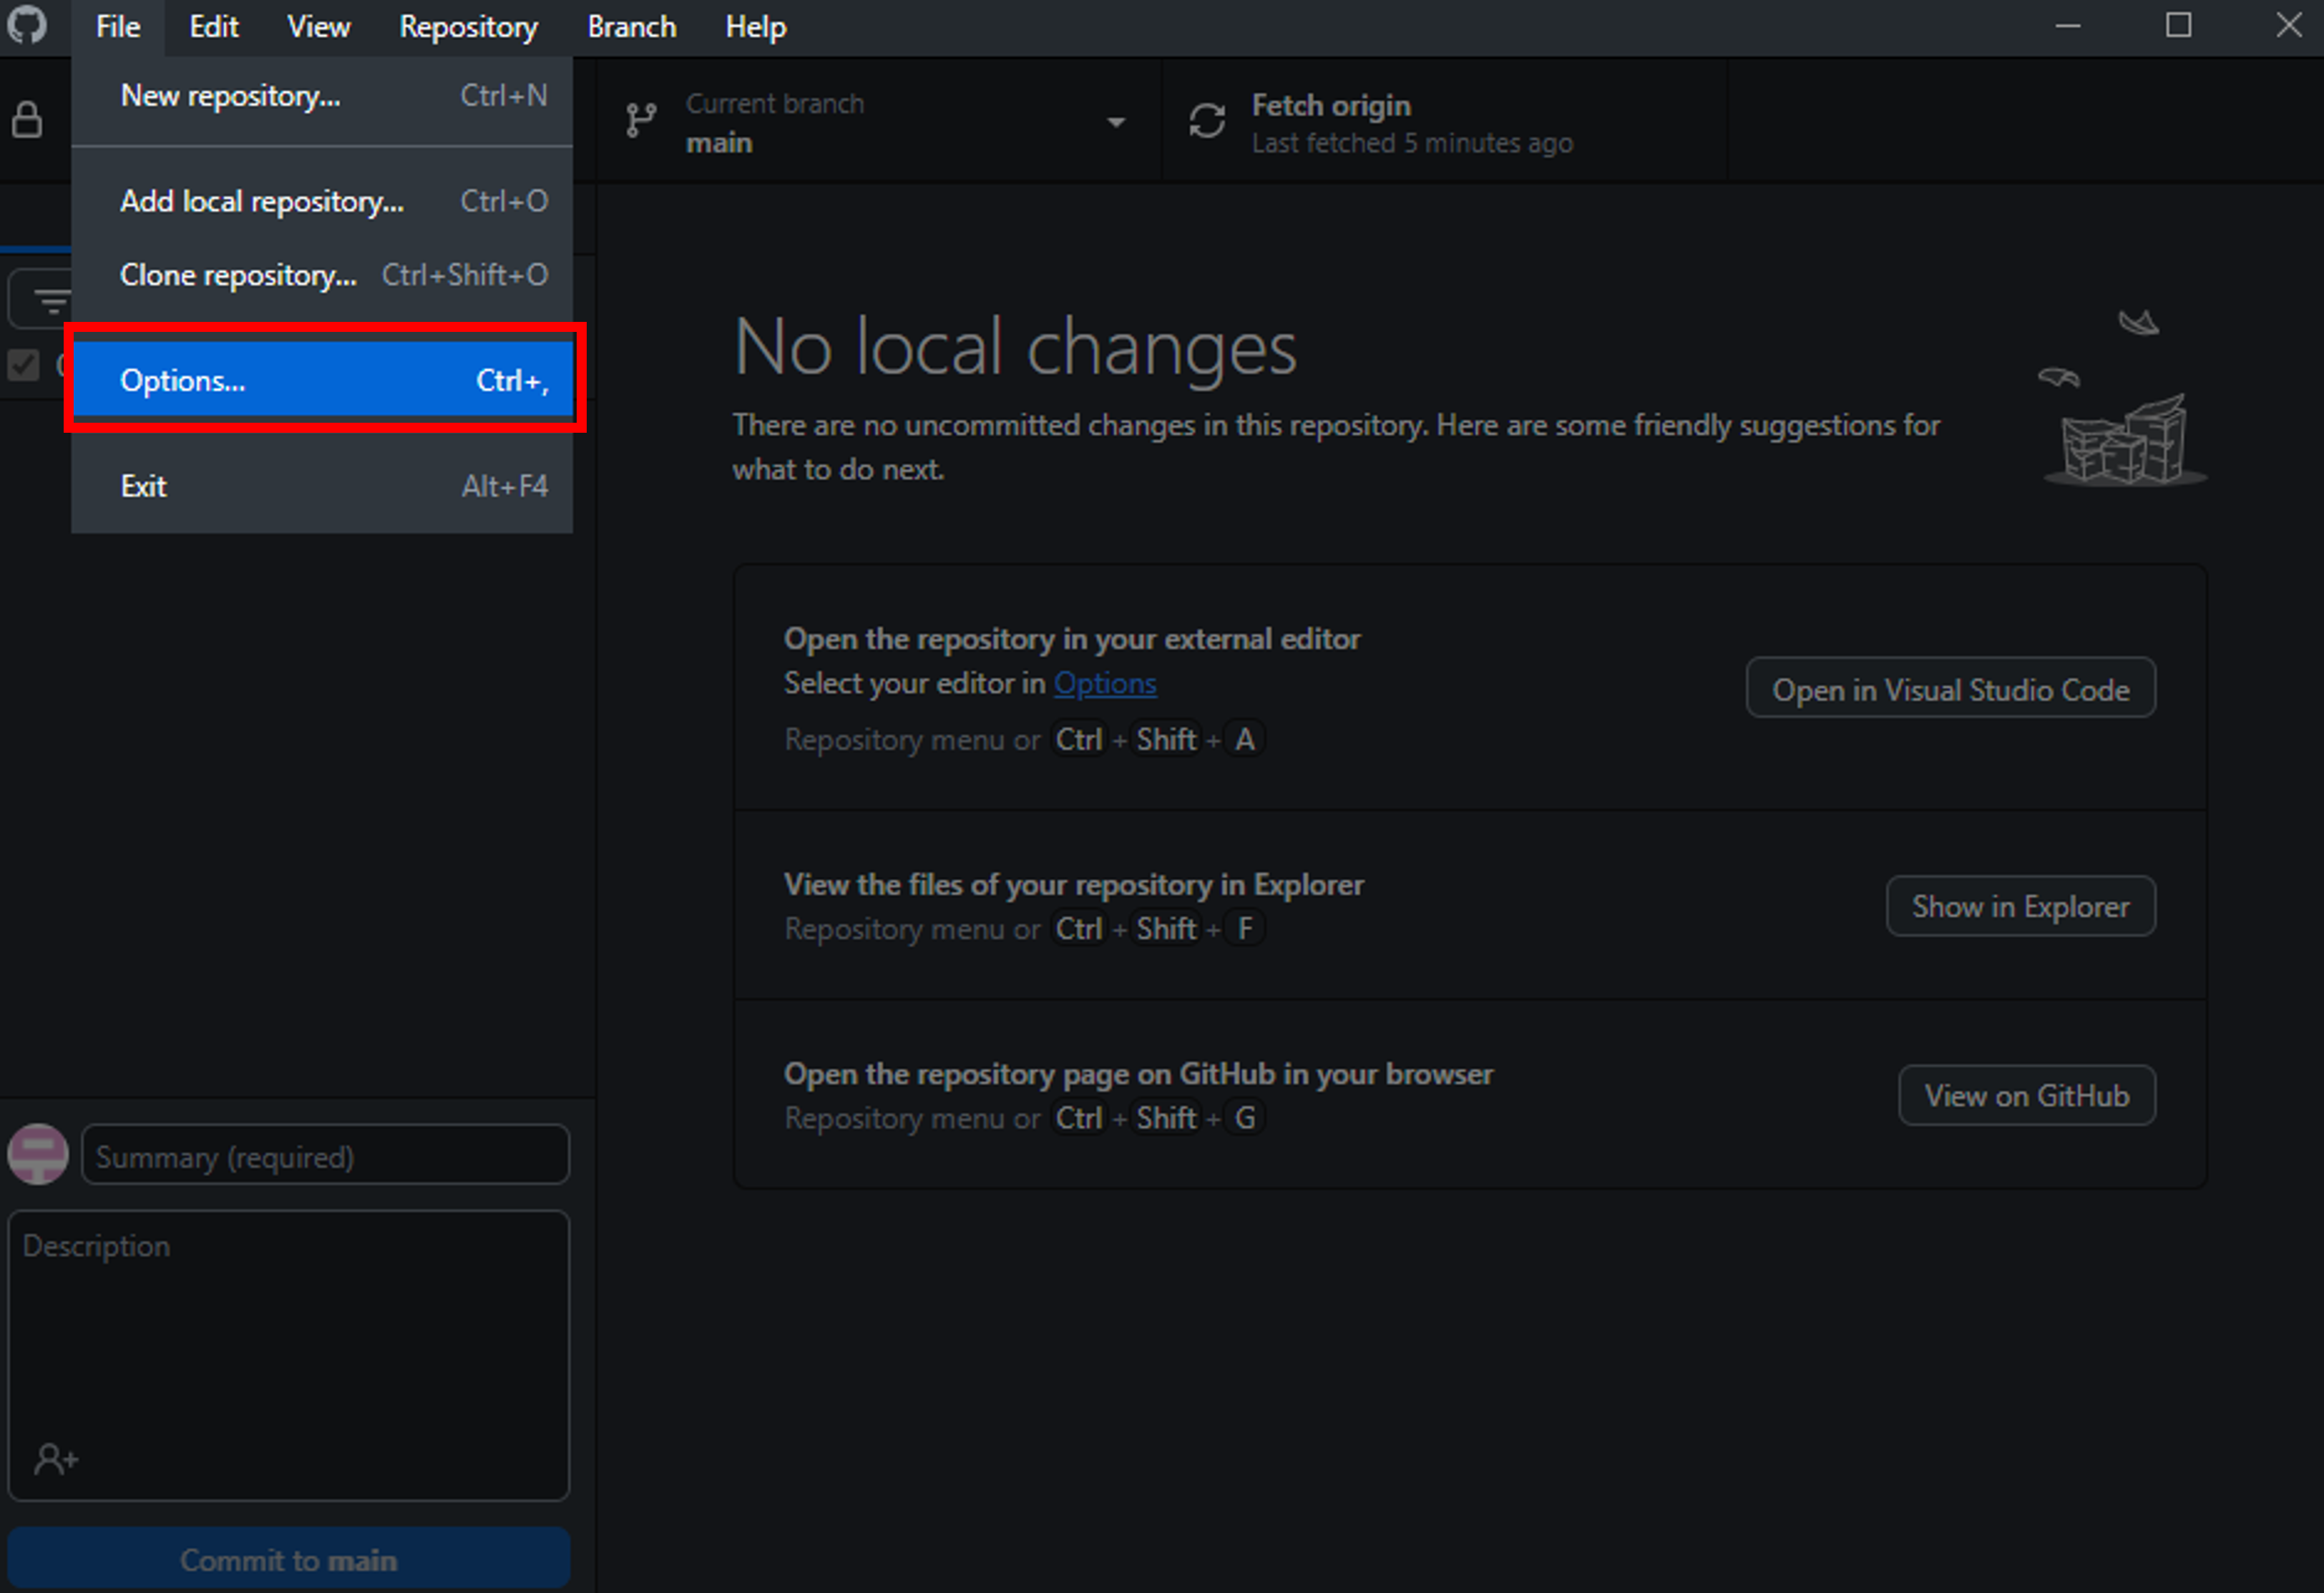The image size is (2324, 1593).
Task: Click the View on GitHub button
Action: [2026, 1095]
